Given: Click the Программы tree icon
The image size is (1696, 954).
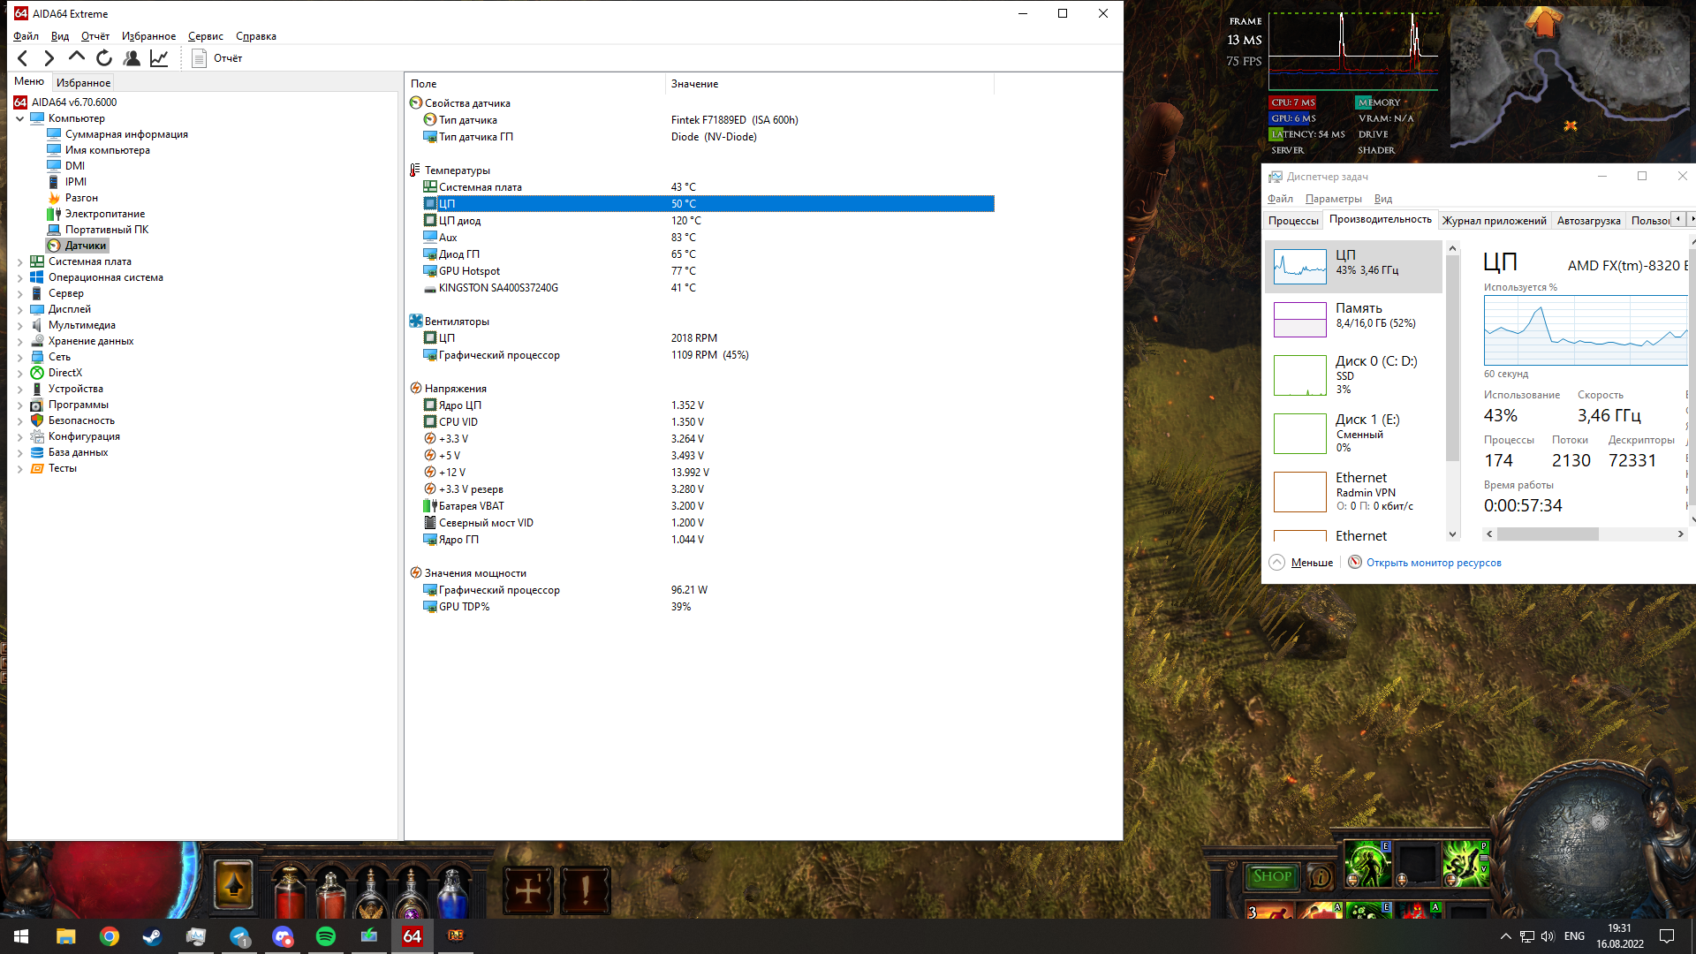Looking at the screenshot, I should (x=37, y=405).
